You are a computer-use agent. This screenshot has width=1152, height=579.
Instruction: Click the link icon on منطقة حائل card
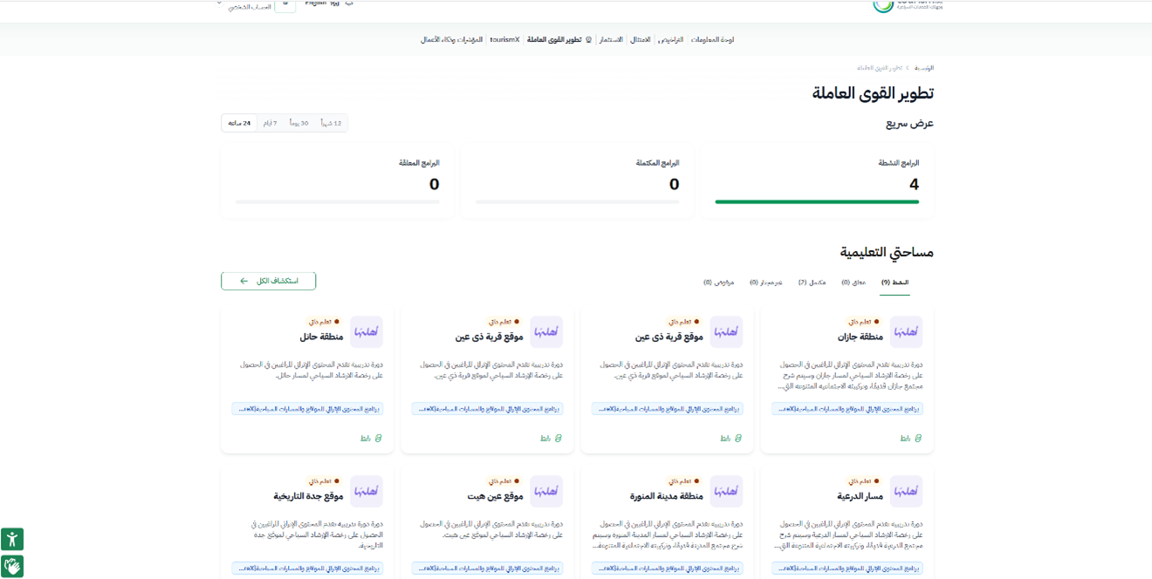[x=378, y=439]
